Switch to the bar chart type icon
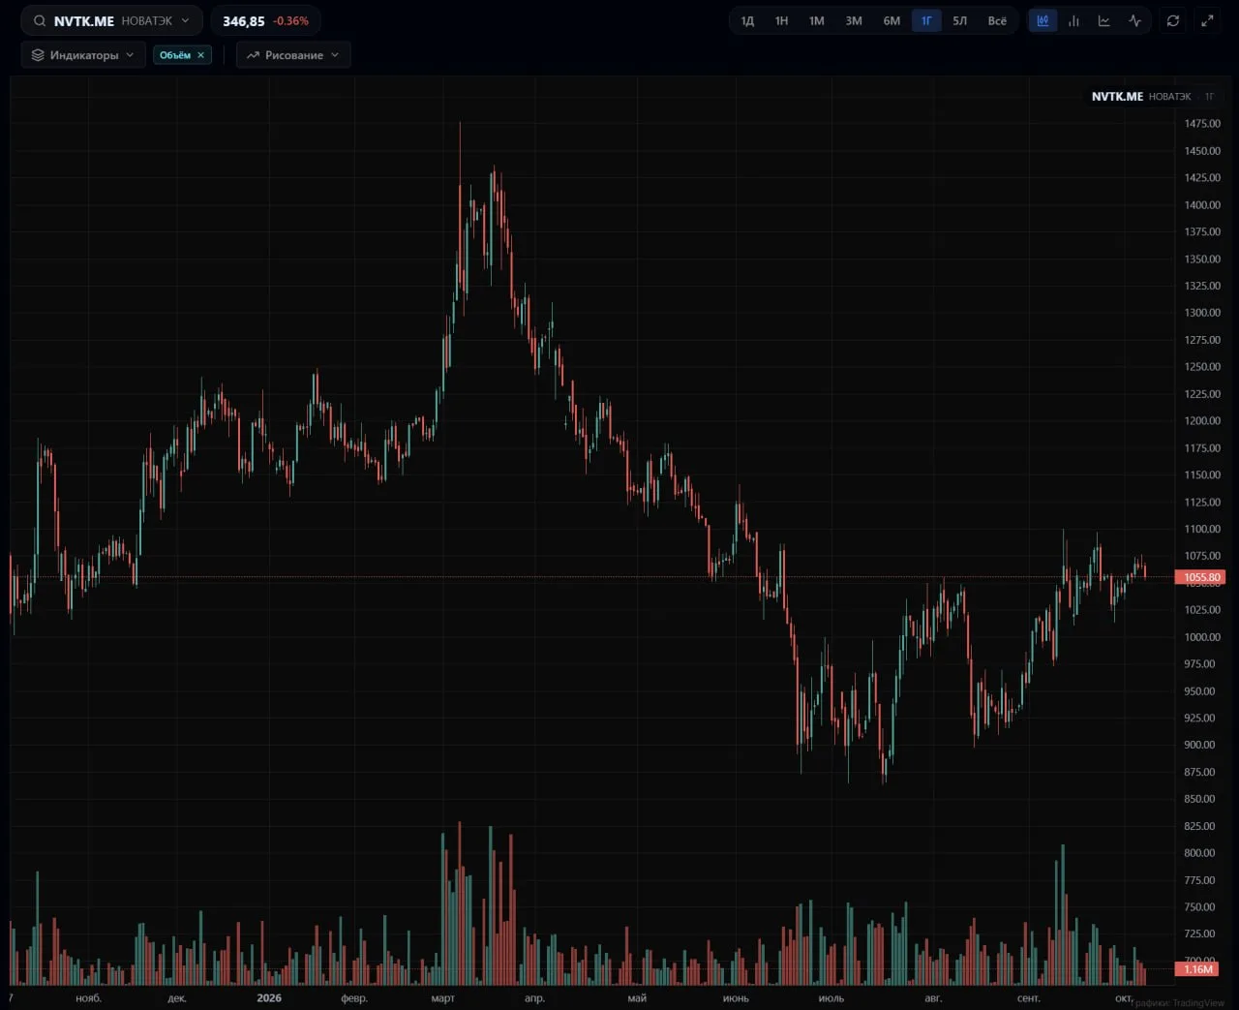Image resolution: width=1239 pixels, height=1010 pixels. click(1073, 20)
